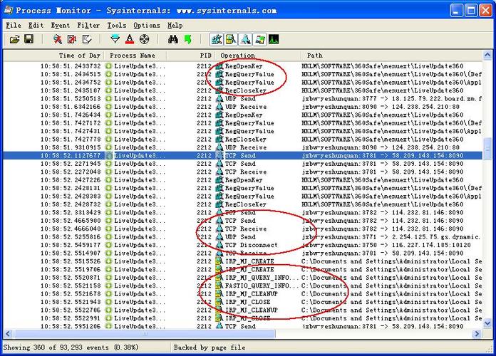Open the Options menu
496x356 pixels.
coord(147,26)
